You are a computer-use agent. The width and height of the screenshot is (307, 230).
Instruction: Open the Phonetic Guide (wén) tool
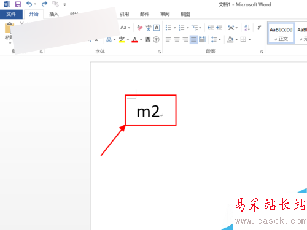pyautogui.click(x=148, y=28)
